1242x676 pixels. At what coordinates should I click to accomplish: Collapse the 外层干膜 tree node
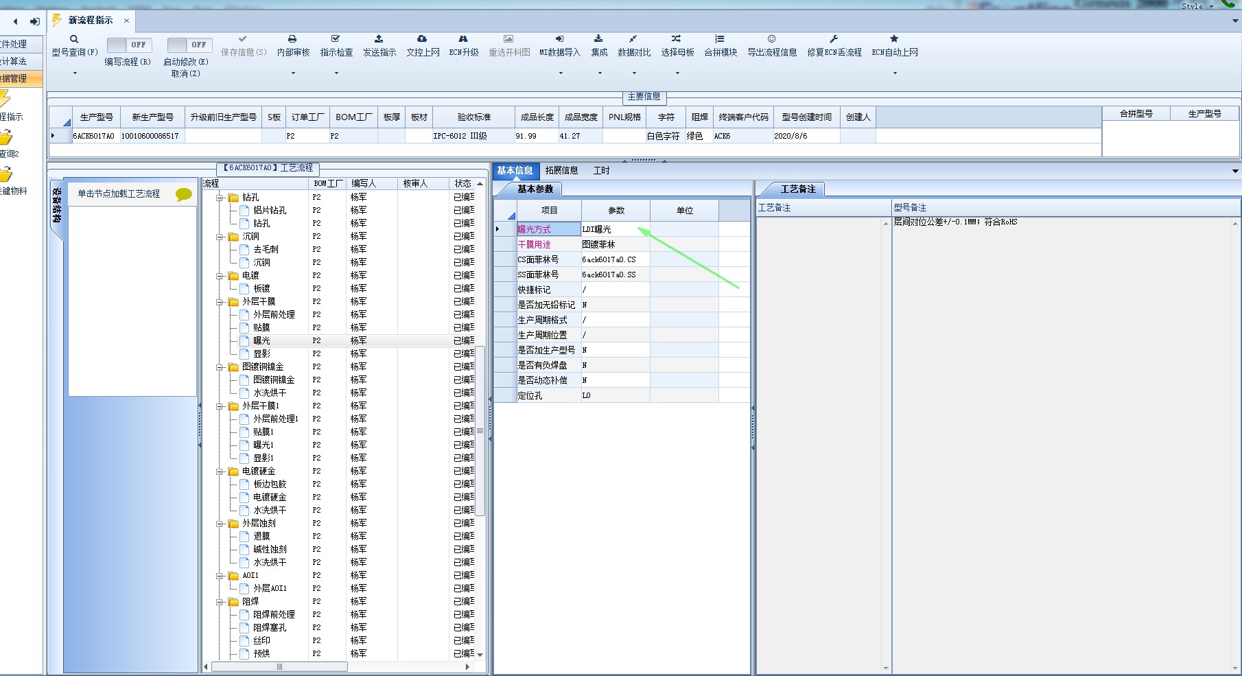(x=220, y=302)
